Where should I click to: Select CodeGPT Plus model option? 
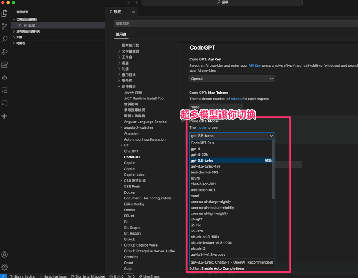pyautogui.click(x=231, y=143)
